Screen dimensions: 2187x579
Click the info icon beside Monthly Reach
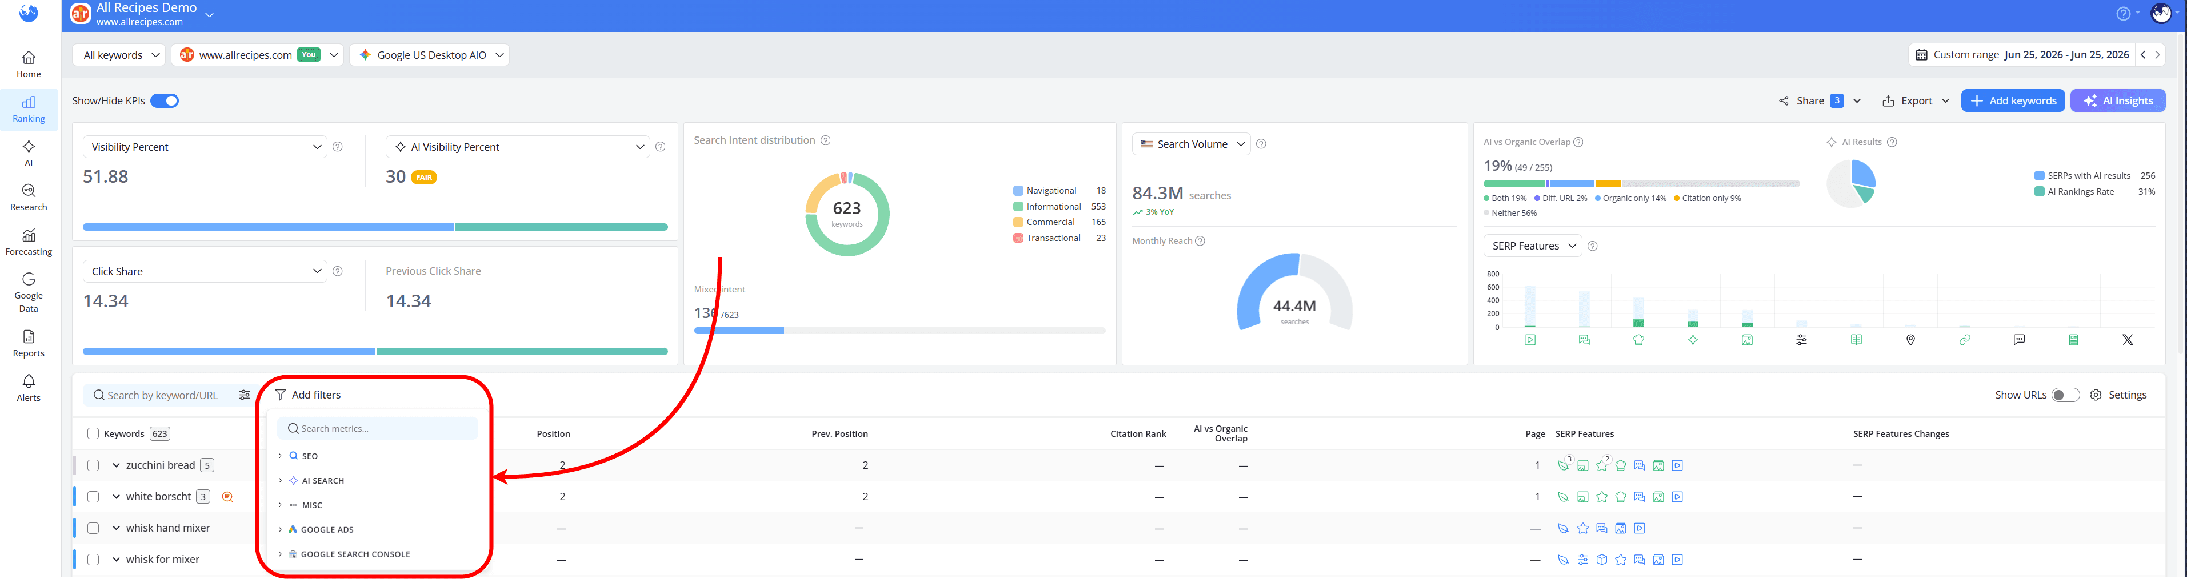1200,241
